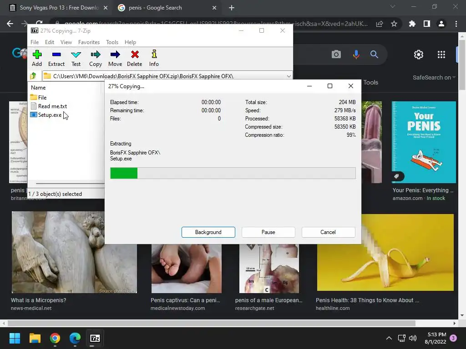Search by image with the camera icon
The width and height of the screenshot is (466, 349).
336,55
